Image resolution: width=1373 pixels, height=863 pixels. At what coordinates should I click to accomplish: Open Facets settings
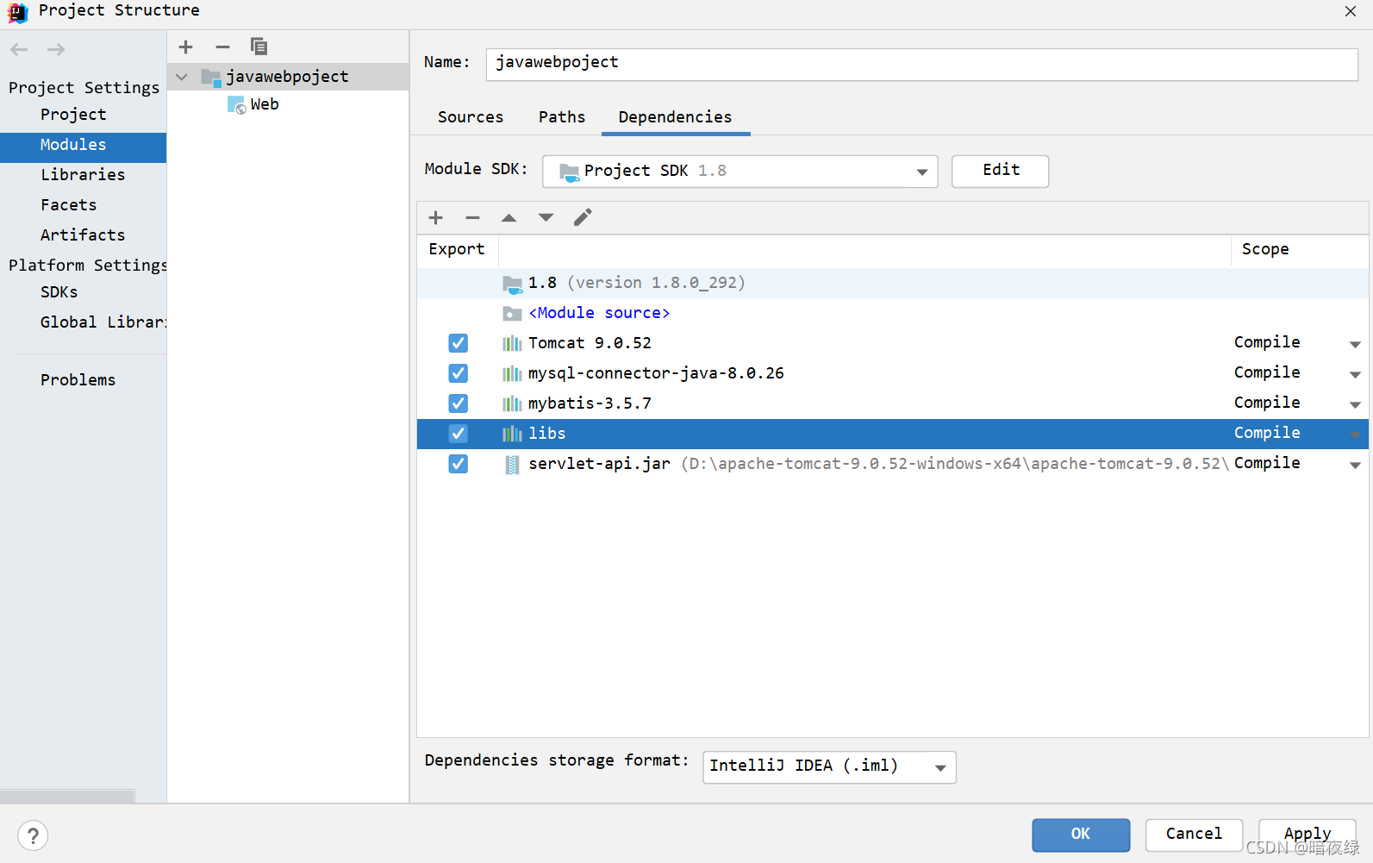tap(68, 205)
